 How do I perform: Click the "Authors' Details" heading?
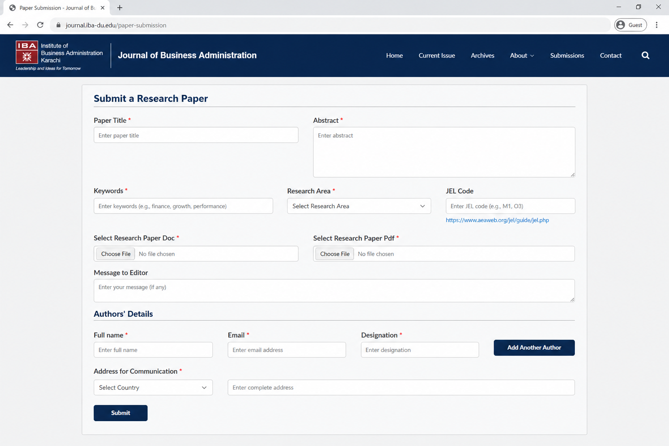[x=123, y=314]
